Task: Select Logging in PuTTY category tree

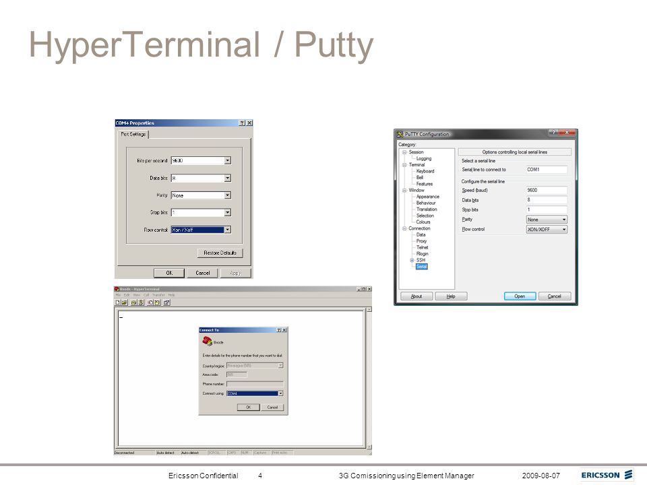Action: [x=424, y=158]
